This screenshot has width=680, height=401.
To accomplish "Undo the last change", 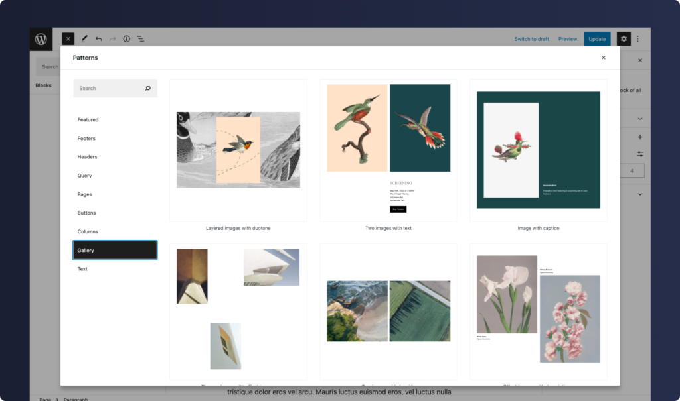I will [98, 39].
